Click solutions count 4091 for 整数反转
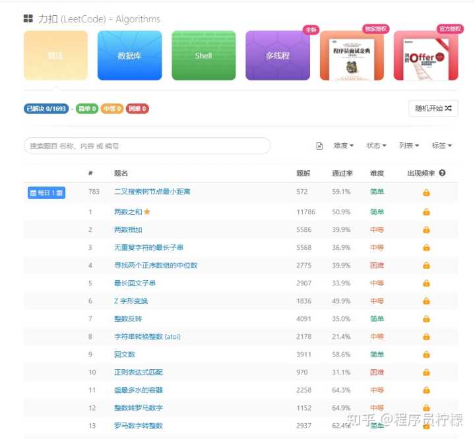475x439 pixels. 304,319
